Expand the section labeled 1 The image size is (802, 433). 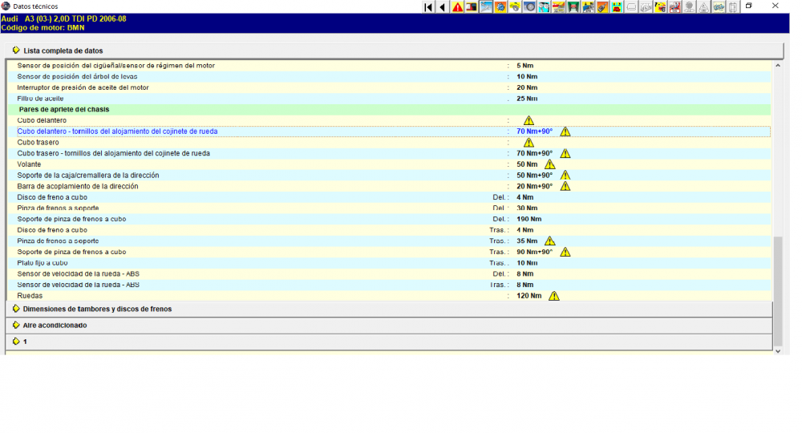click(389, 342)
